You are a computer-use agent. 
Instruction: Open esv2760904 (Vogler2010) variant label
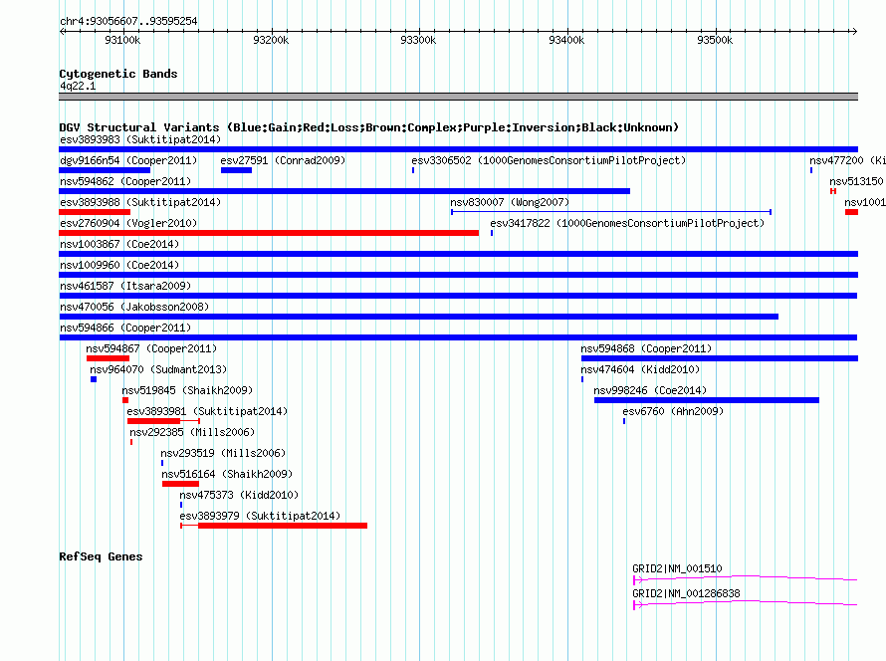(128, 223)
